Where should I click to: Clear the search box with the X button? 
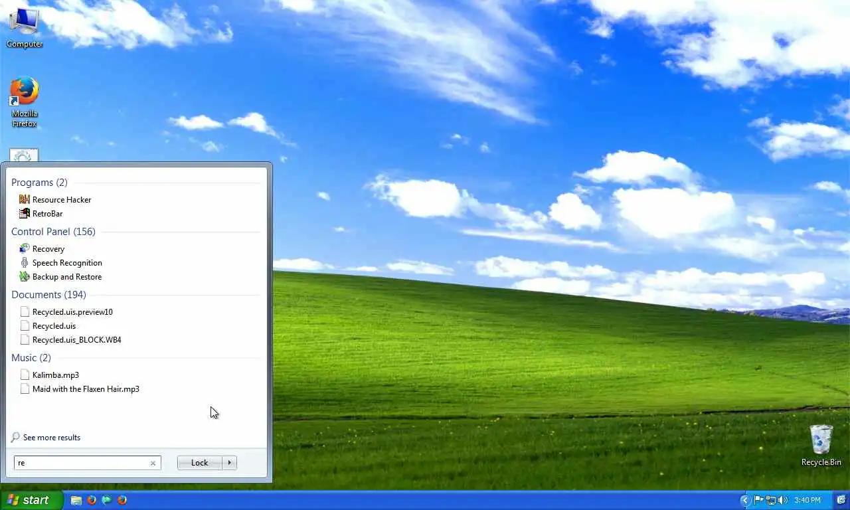[x=153, y=464]
